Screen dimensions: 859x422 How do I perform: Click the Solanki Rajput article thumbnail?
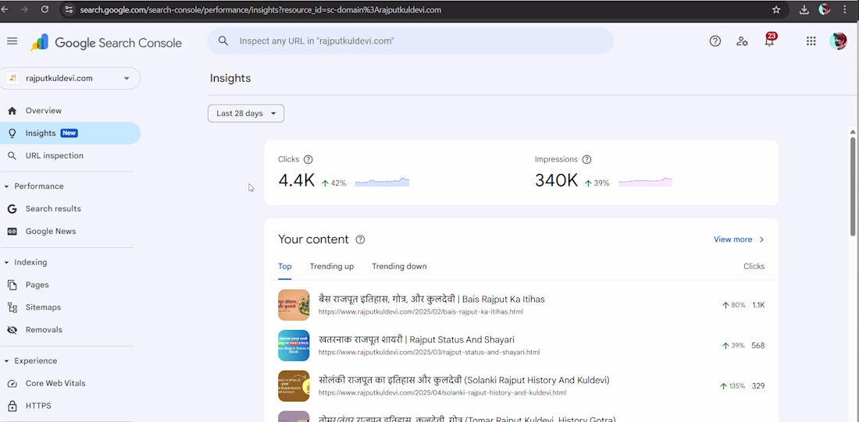pyautogui.click(x=294, y=386)
